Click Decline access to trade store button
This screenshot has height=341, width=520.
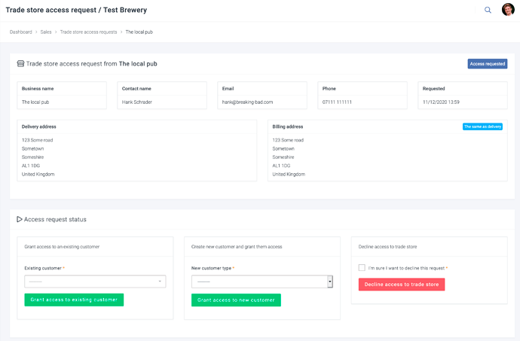402,285
